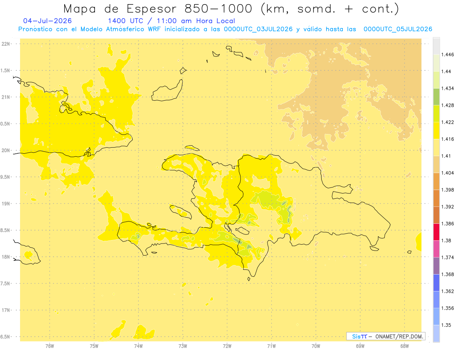Click the legend value '1.41'
This screenshot has width=454, height=351.
[x=446, y=156]
